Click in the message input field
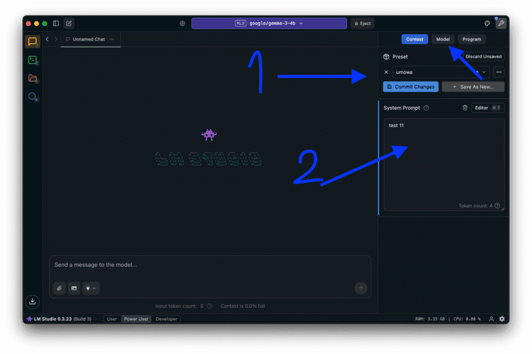 (208, 265)
